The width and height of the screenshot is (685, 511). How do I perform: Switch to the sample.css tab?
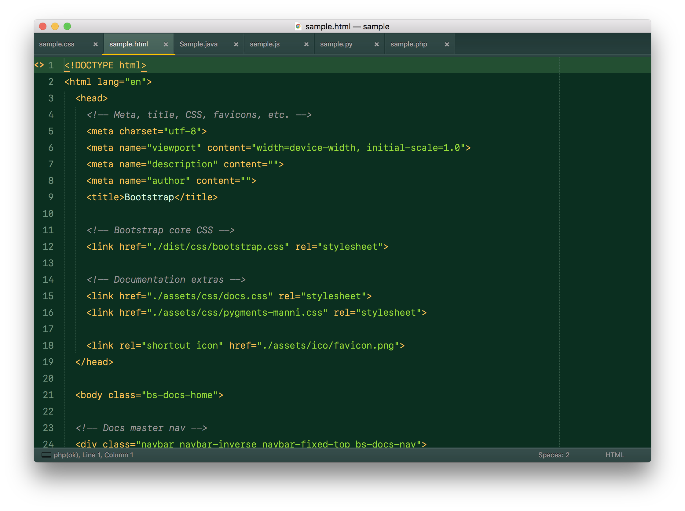pos(57,44)
